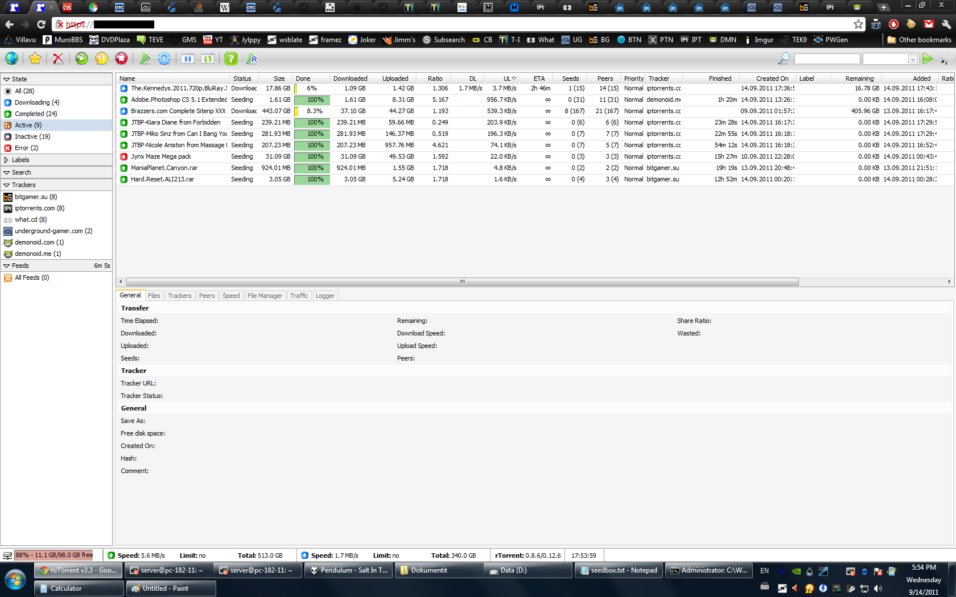This screenshot has height=597, width=956.
Task: Click the bitgamer.su tracker icon in sidebar
Action: 8,197
